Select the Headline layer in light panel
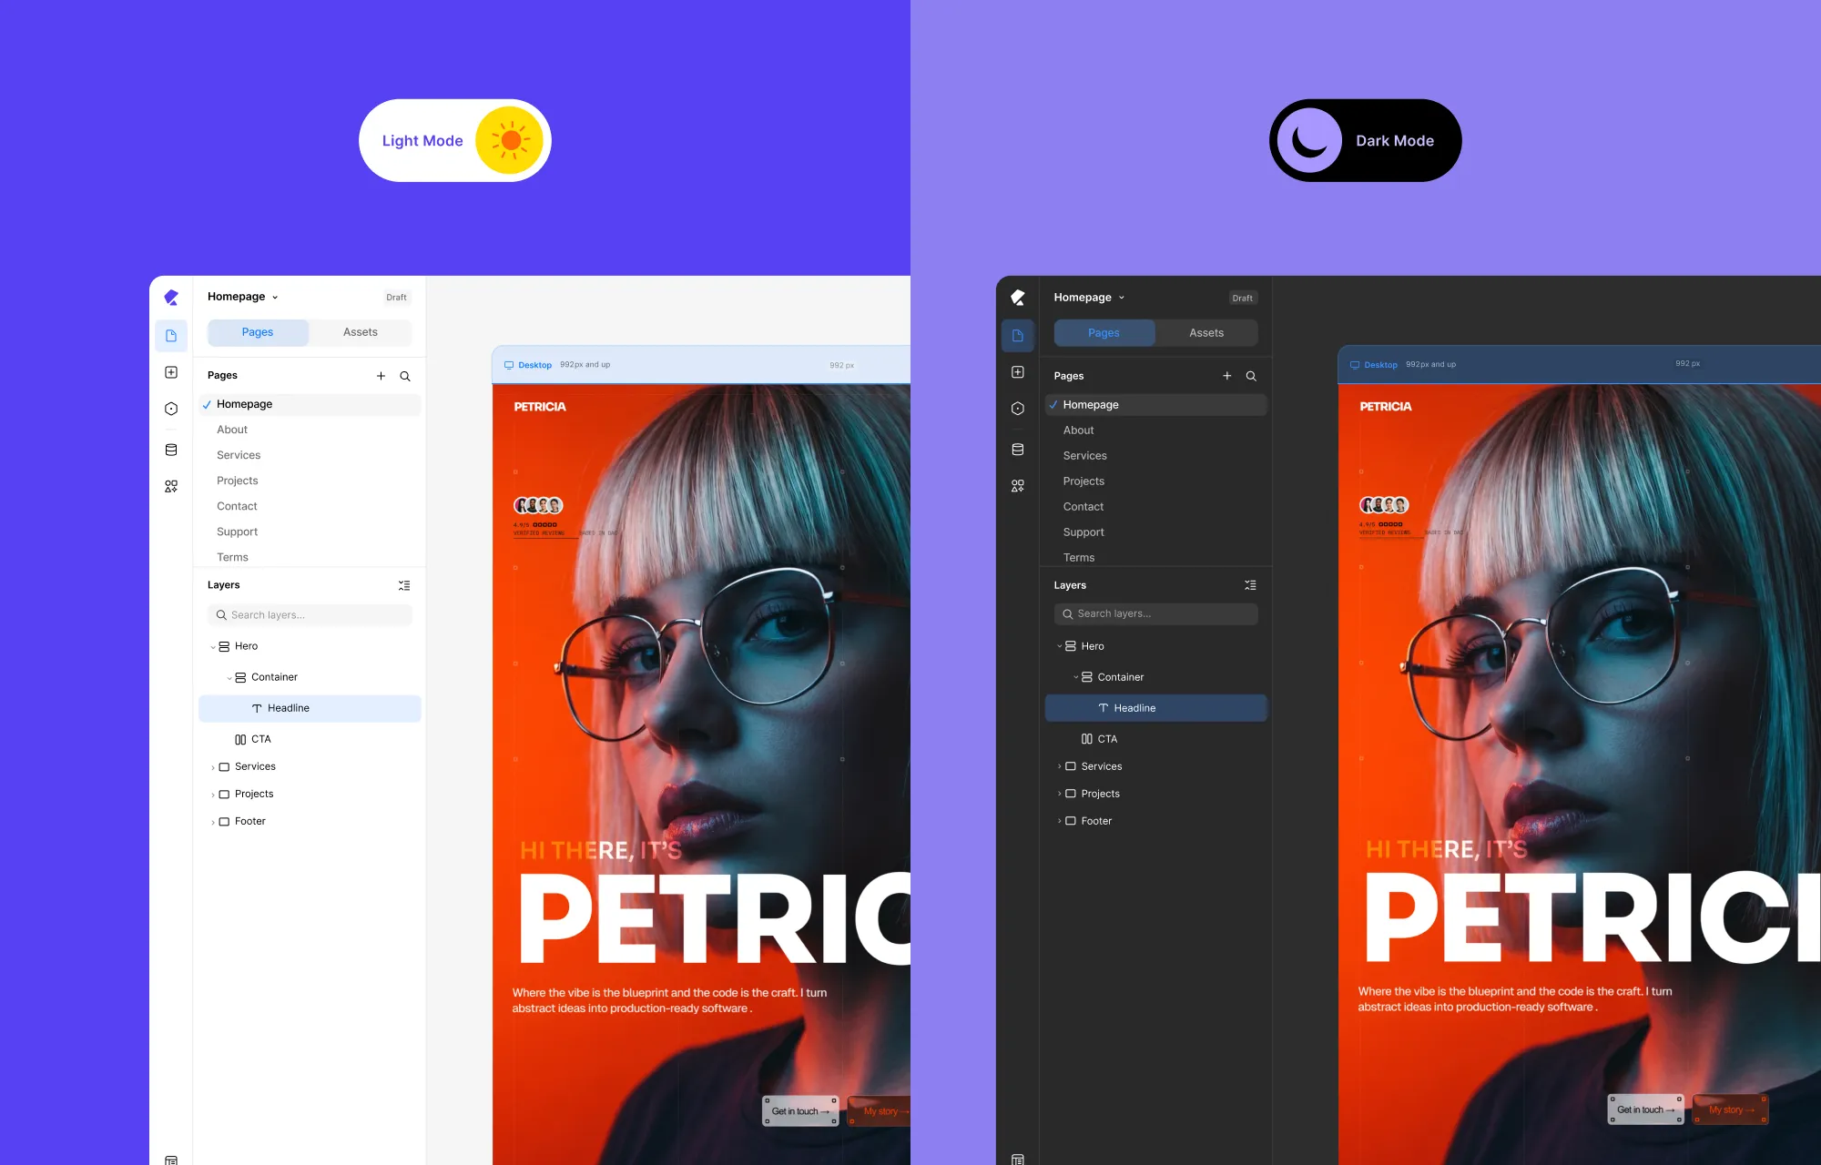This screenshot has width=1821, height=1165. click(x=310, y=708)
